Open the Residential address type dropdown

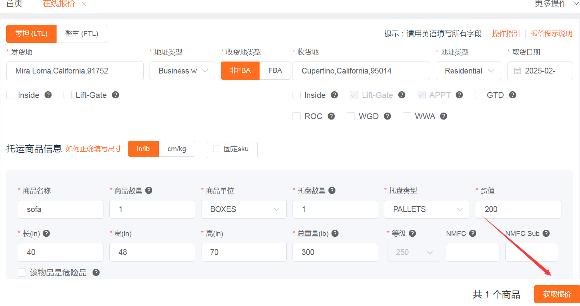click(468, 71)
